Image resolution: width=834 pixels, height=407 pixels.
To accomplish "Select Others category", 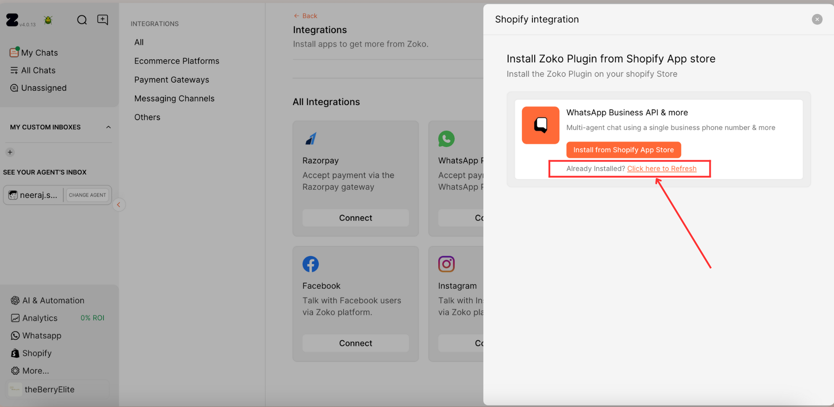I will (147, 117).
